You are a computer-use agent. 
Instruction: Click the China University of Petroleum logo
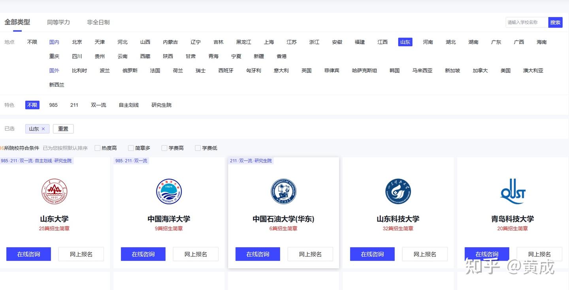[x=283, y=191]
